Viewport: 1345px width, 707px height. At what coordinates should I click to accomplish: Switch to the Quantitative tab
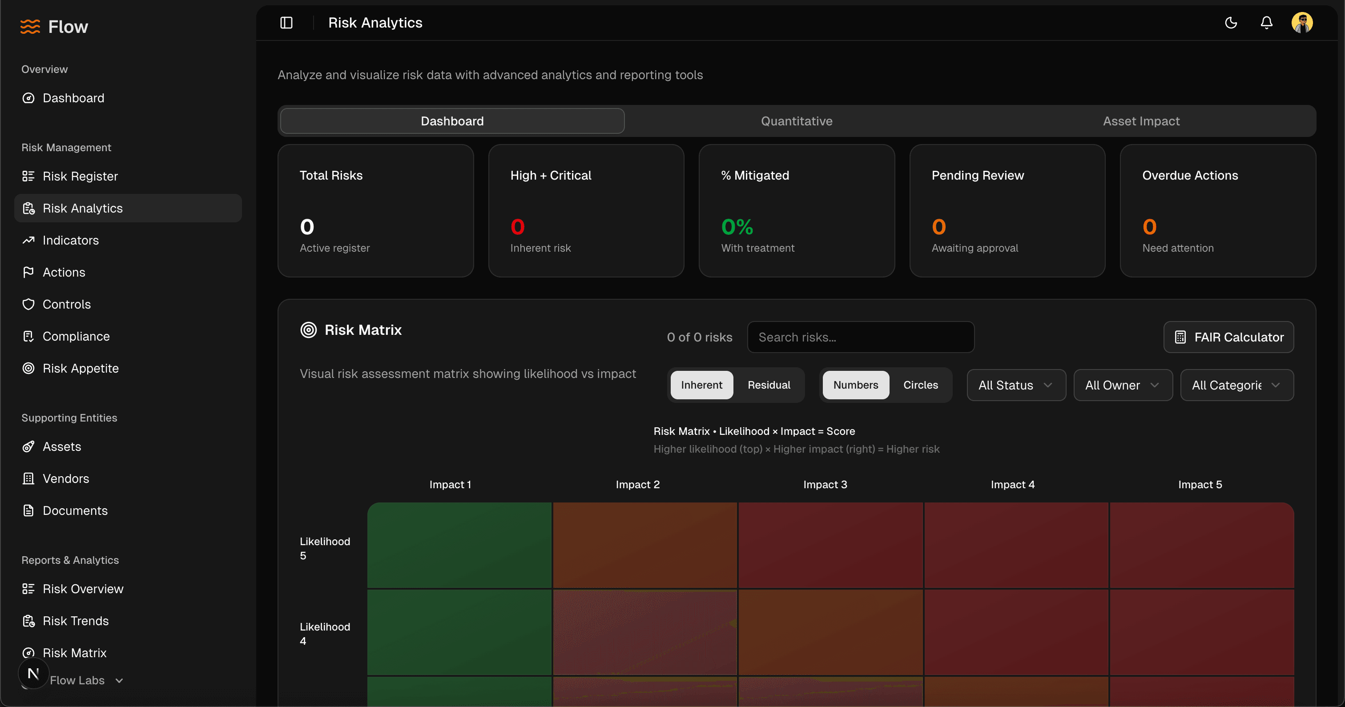[x=796, y=121]
